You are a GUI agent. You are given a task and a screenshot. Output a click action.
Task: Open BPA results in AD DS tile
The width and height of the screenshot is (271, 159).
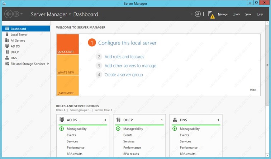[x=75, y=154]
